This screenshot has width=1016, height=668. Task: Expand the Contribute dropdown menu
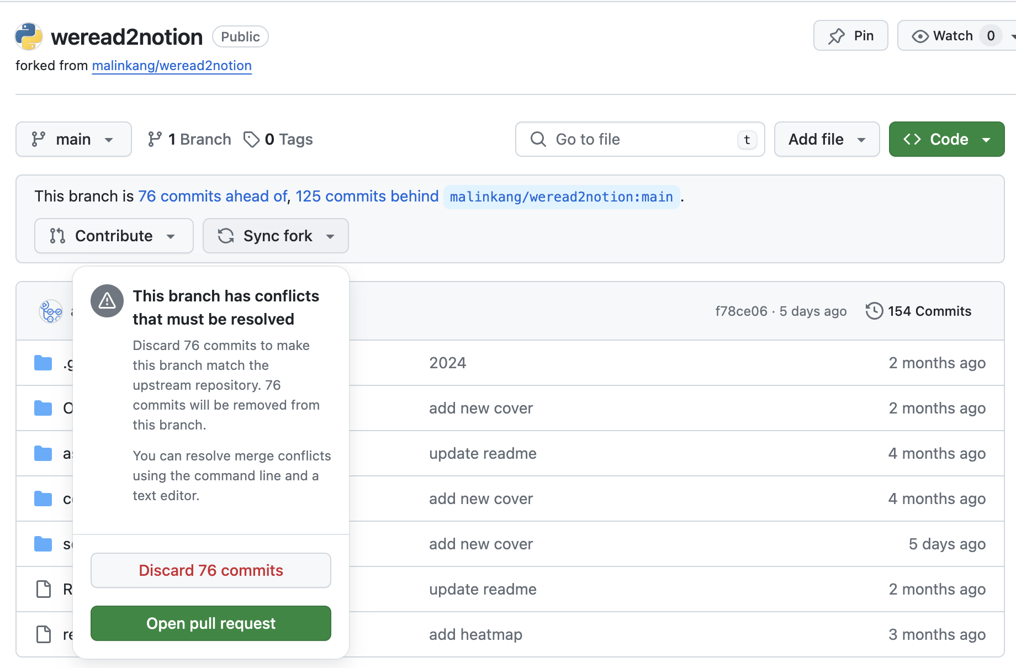114,236
